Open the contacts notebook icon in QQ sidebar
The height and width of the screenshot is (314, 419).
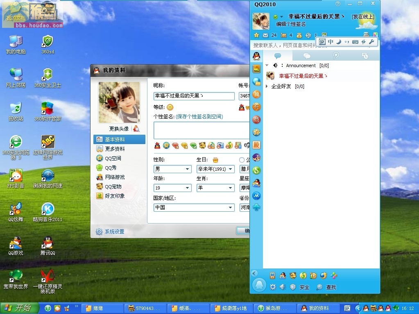[x=256, y=69]
